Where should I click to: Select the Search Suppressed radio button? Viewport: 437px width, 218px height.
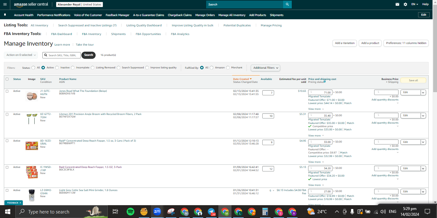click(x=119, y=68)
